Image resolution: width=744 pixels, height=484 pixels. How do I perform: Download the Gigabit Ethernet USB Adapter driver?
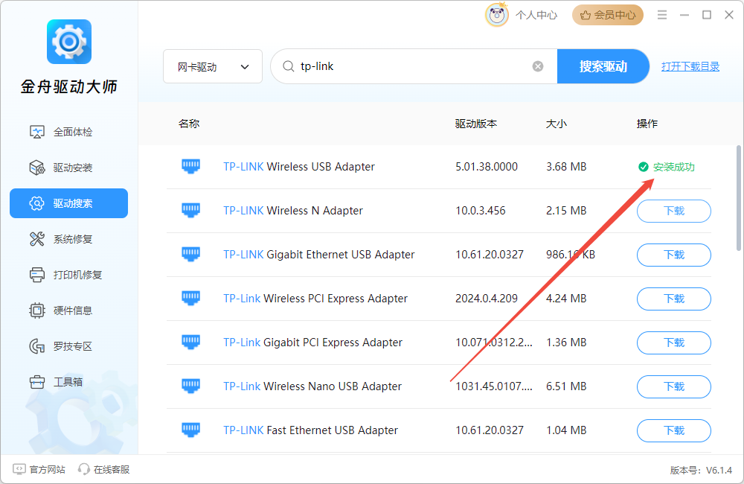click(x=674, y=255)
